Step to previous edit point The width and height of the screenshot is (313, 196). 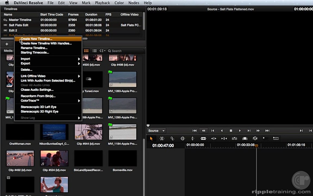[x=212, y=131]
